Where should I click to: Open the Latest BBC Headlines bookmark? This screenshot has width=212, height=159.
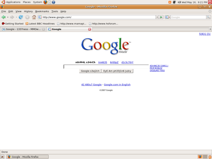point(40,24)
